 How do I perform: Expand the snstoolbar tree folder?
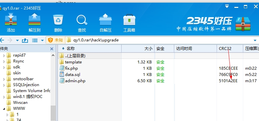point(4,79)
